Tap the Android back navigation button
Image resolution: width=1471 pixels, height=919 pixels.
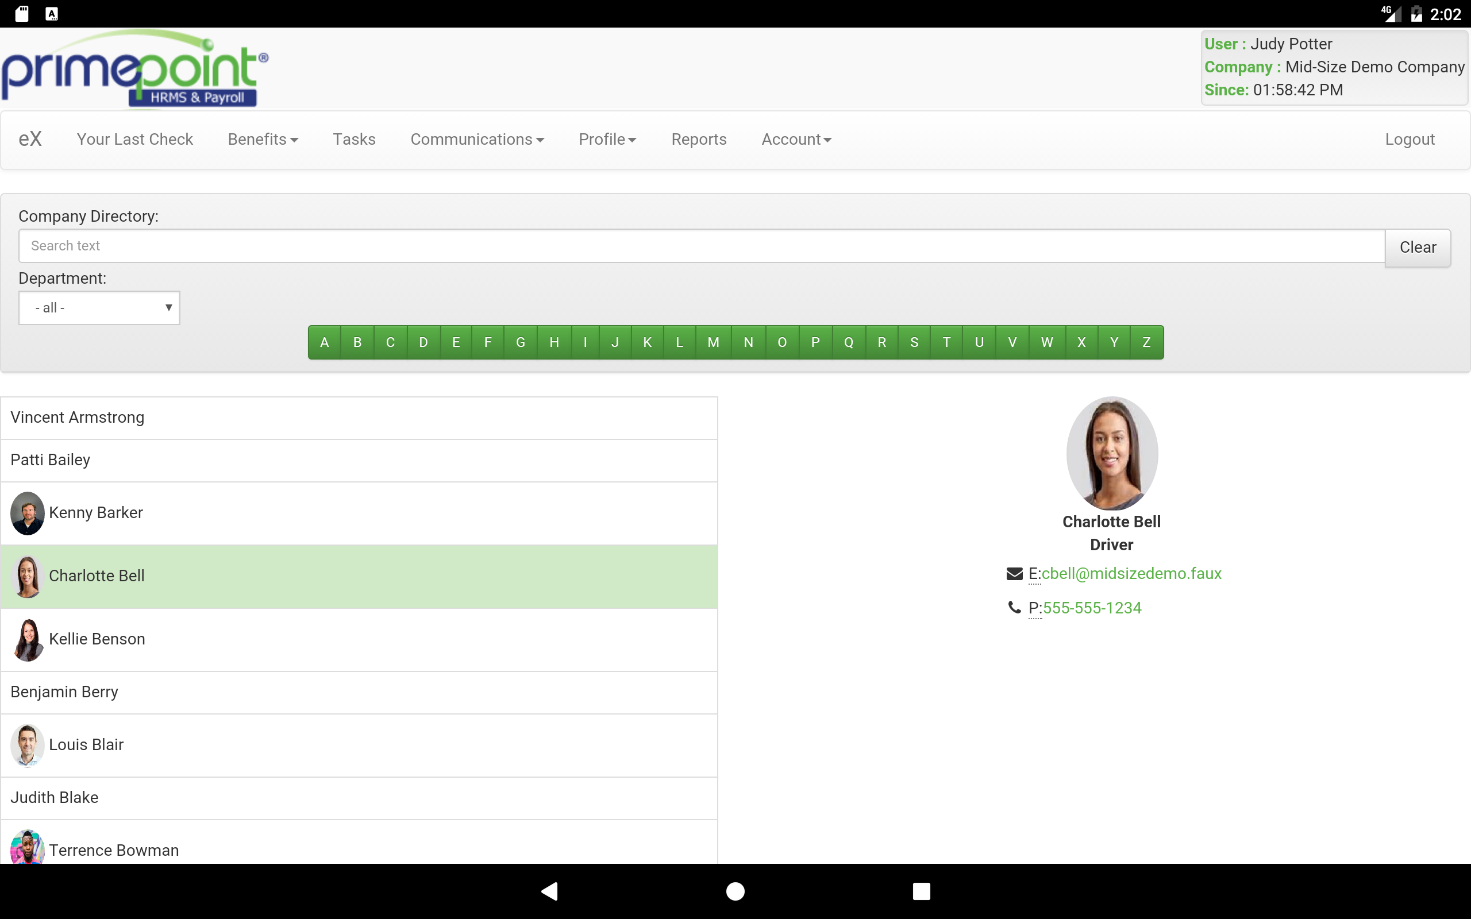[x=549, y=891]
